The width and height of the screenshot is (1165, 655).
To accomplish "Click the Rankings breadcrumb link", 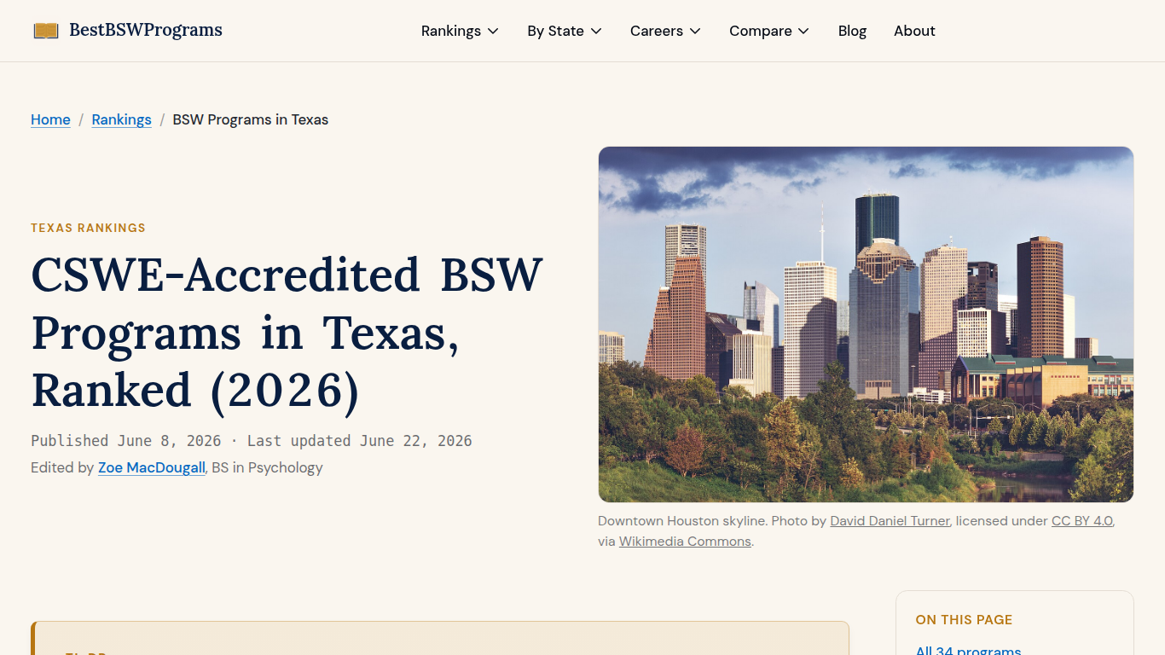I will (122, 119).
